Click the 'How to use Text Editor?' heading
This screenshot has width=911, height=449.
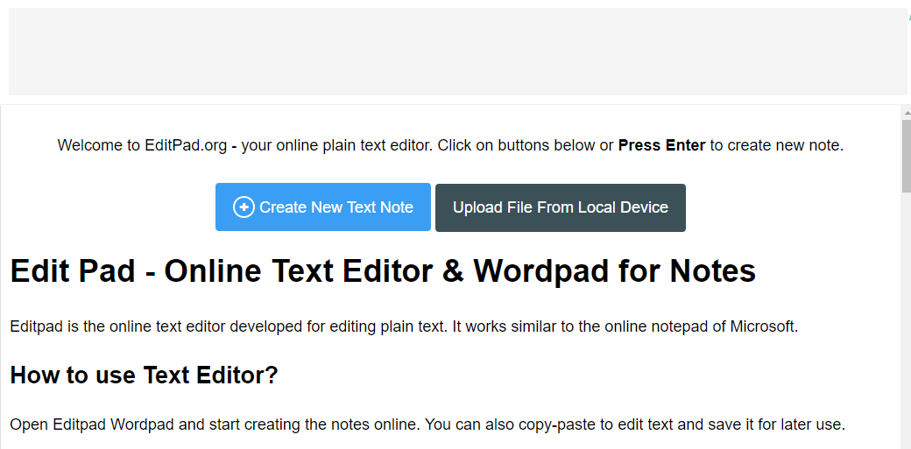pyautogui.click(x=144, y=375)
